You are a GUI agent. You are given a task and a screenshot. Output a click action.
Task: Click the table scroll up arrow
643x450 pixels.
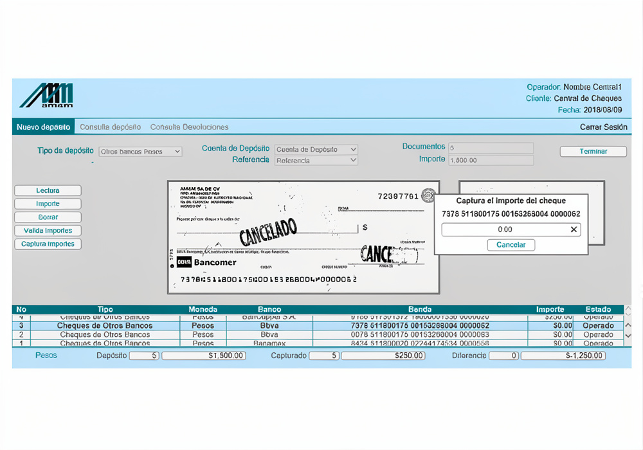click(628, 325)
